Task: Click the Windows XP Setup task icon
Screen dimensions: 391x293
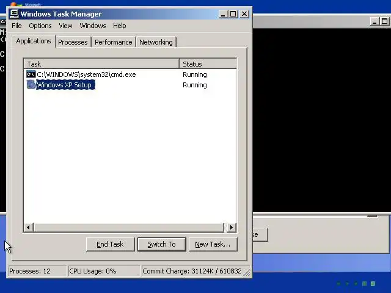Action: (31, 84)
